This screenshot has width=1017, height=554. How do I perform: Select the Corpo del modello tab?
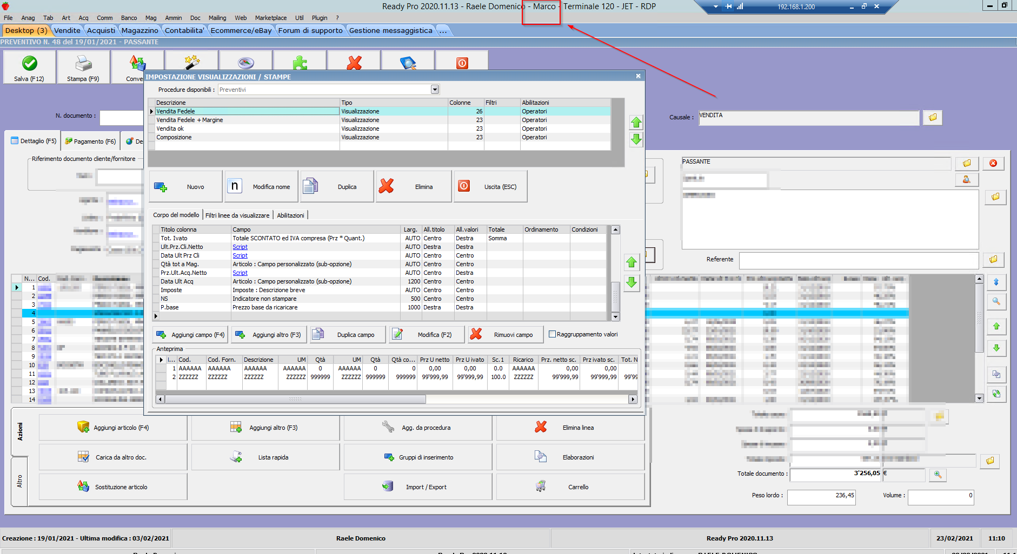[x=176, y=215]
